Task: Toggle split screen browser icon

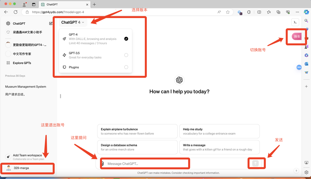Action: click(x=259, y=12)
